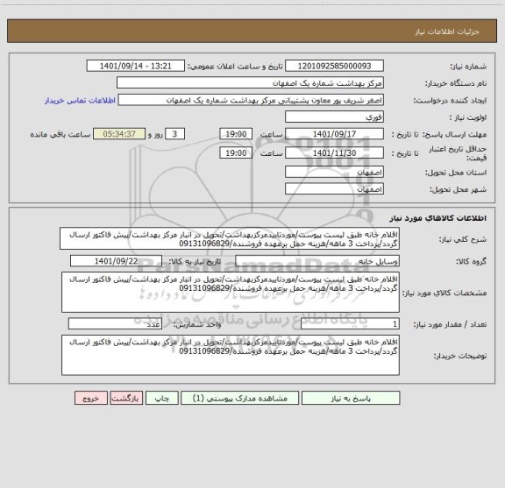The width and height of the screenshot is (505, 488).
Task: Click the جزئیات اطلاعات نیاز header title
Action: [x=447, y=32]
